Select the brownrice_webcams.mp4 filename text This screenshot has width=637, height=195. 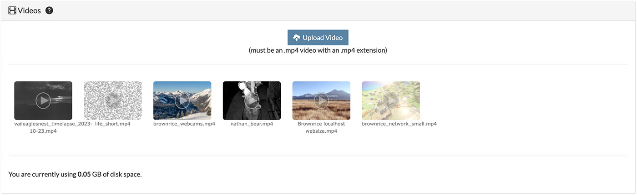coord(184,124)
